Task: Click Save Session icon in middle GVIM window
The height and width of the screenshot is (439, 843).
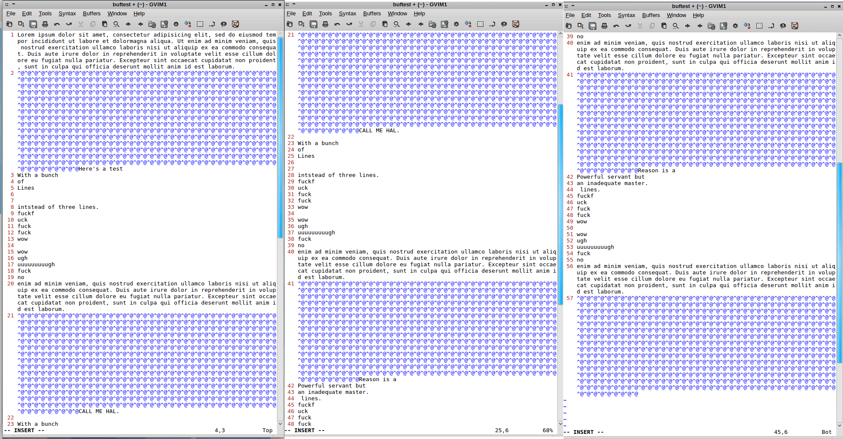Action: (444, 24)
